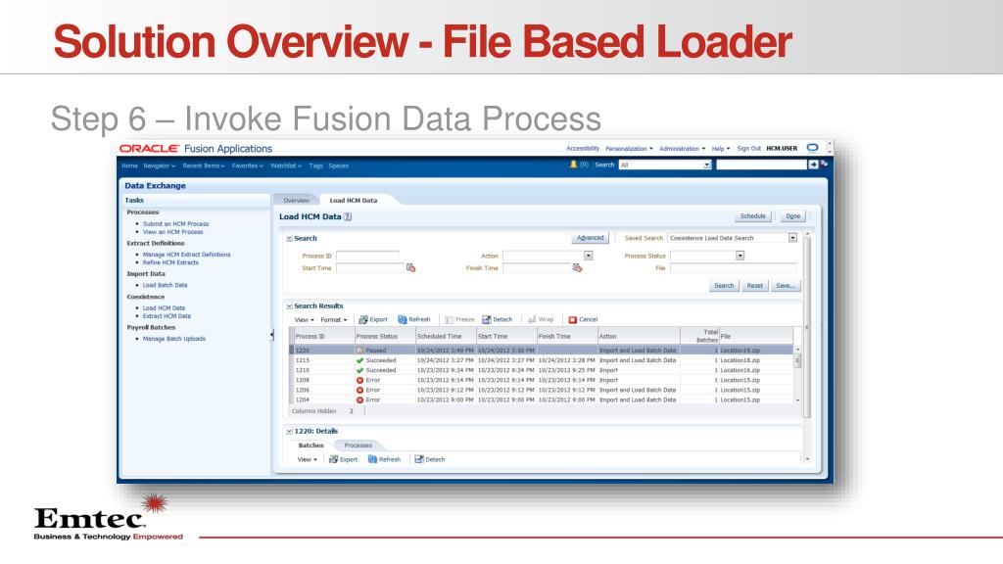The height and width of the screenshot is (564, 1003).
Task: Open the Finish Time date picker icon
Action: tap(577, 268)
